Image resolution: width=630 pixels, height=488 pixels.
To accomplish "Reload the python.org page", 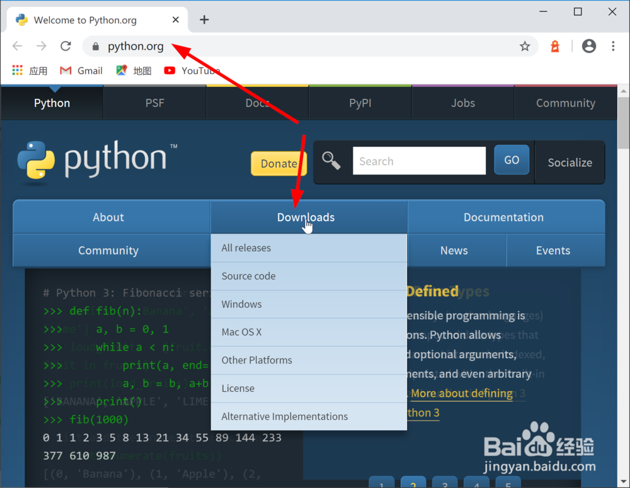I will pos(66,46).
